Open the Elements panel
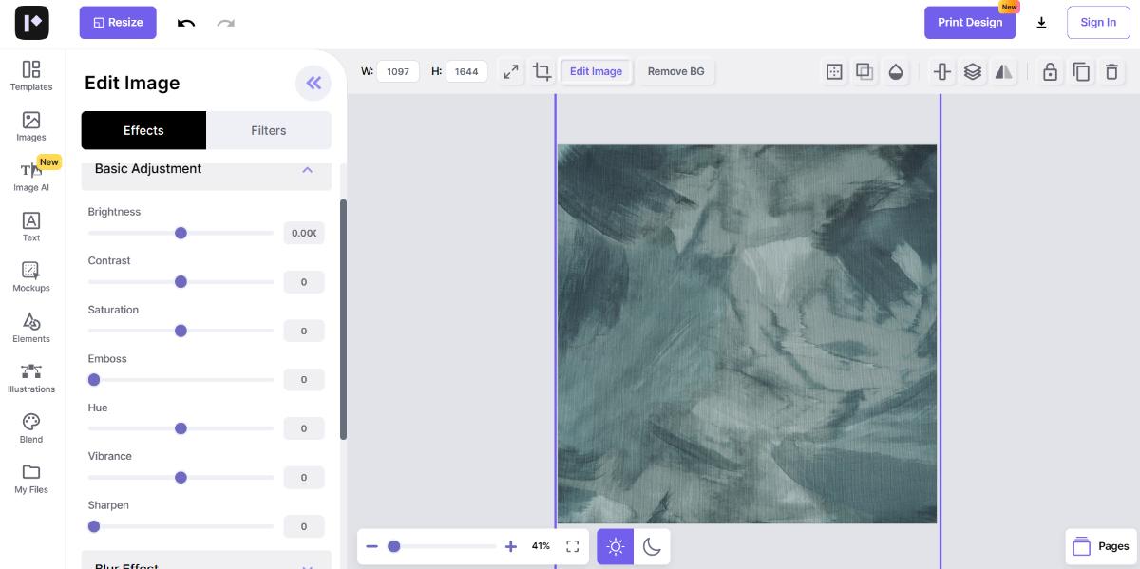1140x569 pixels. [x=31, y=328]
